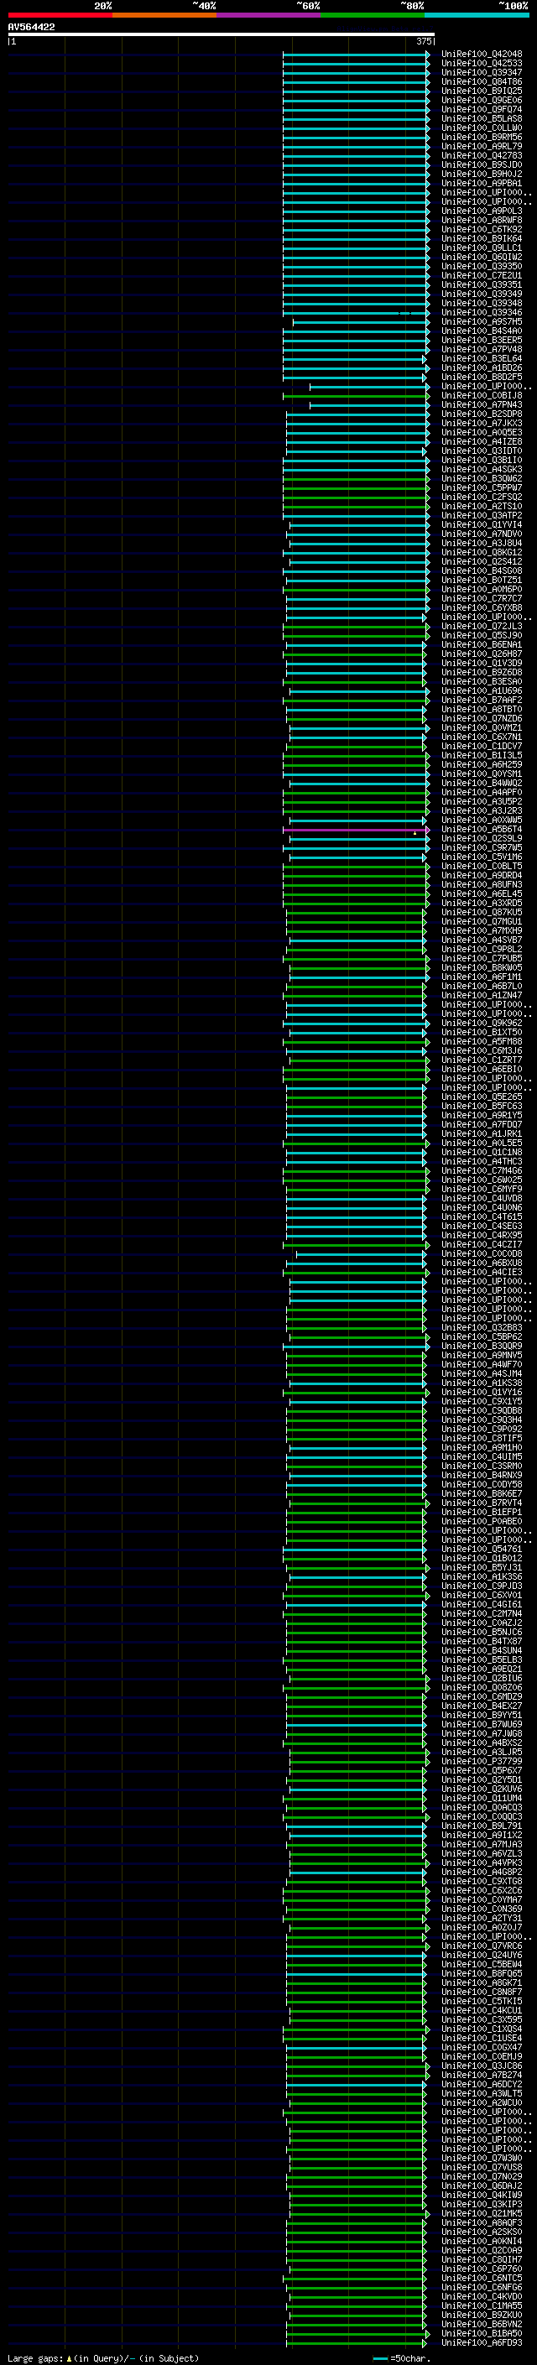
Task: Click the UniRef100_C0GX47 label
Action: click(482, 2047)
